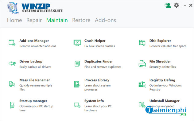The width and height of the screenshot is (194, 121).
Task: Click the Add-ons Manager icon
Action: pos(12,43)
